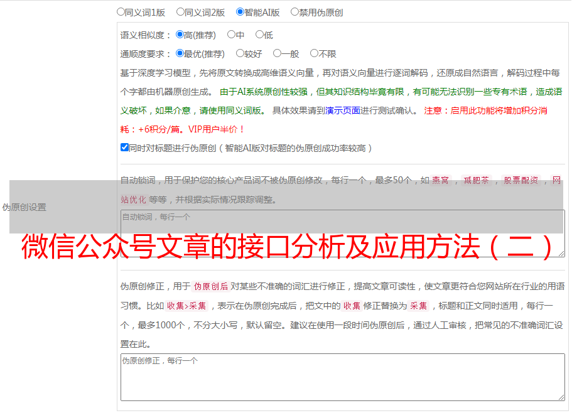The width and height of the screenshot is (572, 413).
Task: Click the 通顺度要求 label
Action: pyautogui.click(x=146, y=54)
